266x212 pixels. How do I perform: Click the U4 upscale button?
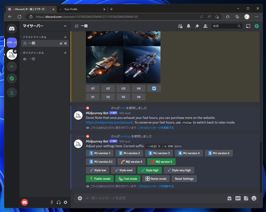[138, 88]
